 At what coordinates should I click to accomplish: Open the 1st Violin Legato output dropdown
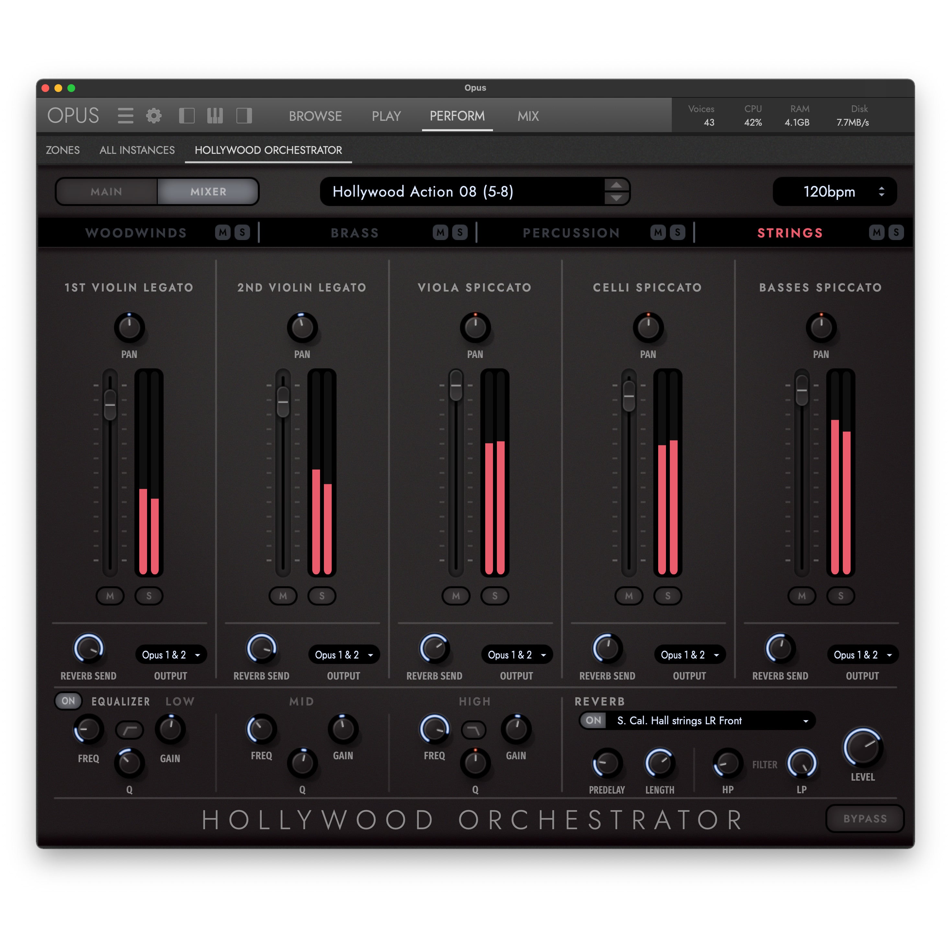click(171, 655)
